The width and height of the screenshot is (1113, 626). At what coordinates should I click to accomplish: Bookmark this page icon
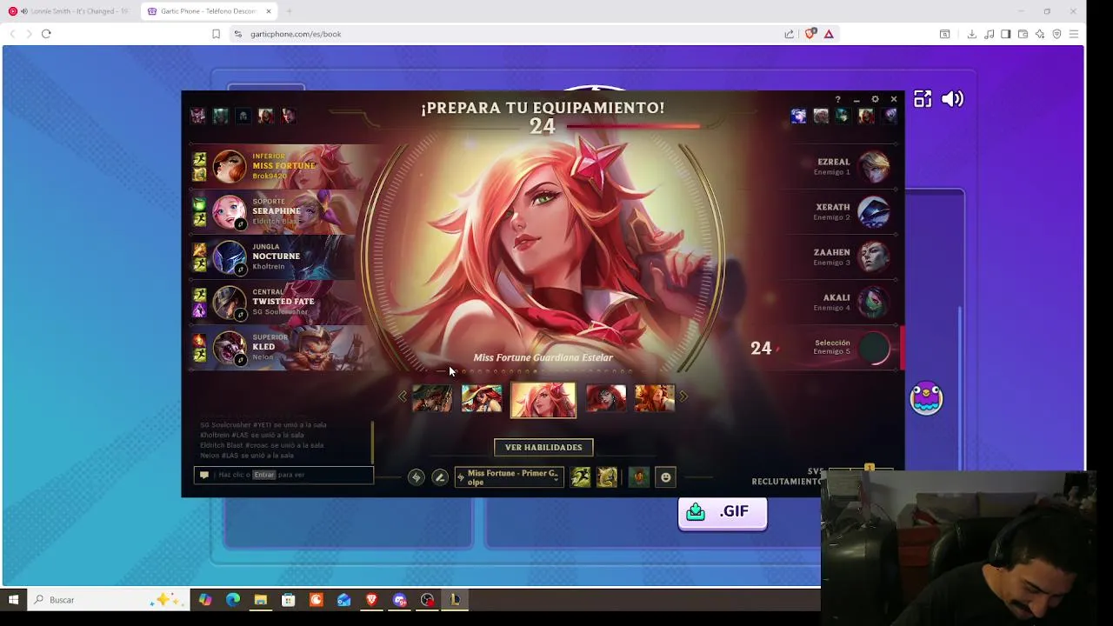[x=216, y=34]
